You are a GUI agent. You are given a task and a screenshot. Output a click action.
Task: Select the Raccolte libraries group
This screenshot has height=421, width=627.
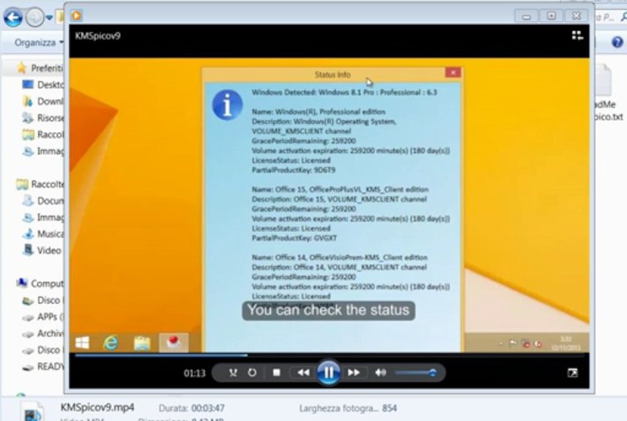click(40, 184)
